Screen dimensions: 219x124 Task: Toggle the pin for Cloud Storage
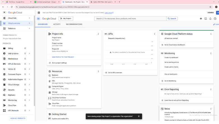[x=25, y=85]
